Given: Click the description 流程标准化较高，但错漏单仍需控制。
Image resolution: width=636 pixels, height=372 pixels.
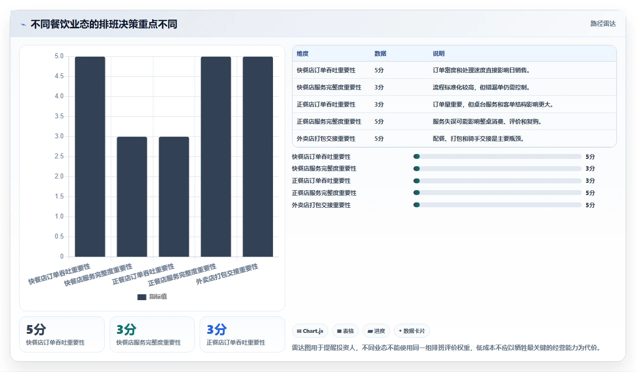Looking at the screenshot, I should pyautogui.click(x=481, y=88).
